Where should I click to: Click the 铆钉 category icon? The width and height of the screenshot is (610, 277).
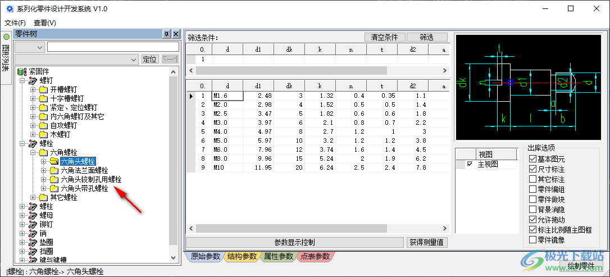click(x=33, y=225)
